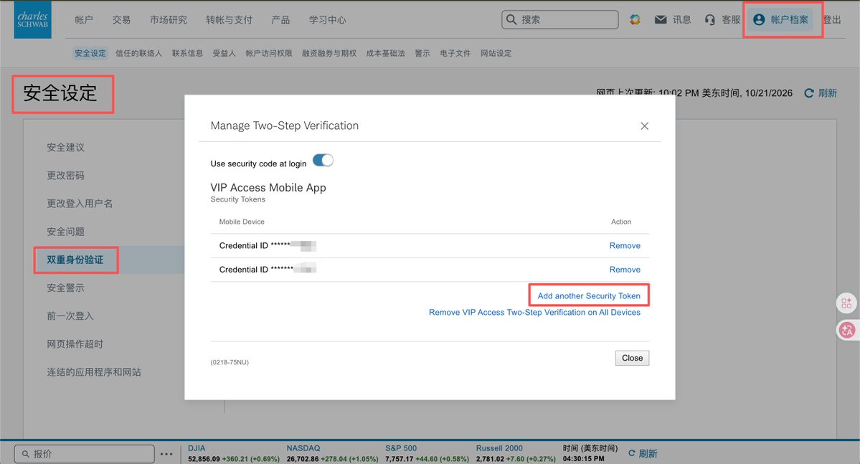Select the 安全设定 sub-tab

(x=90, y=53)
